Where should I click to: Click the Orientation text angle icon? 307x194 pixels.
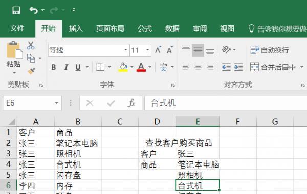pos(226,50)
